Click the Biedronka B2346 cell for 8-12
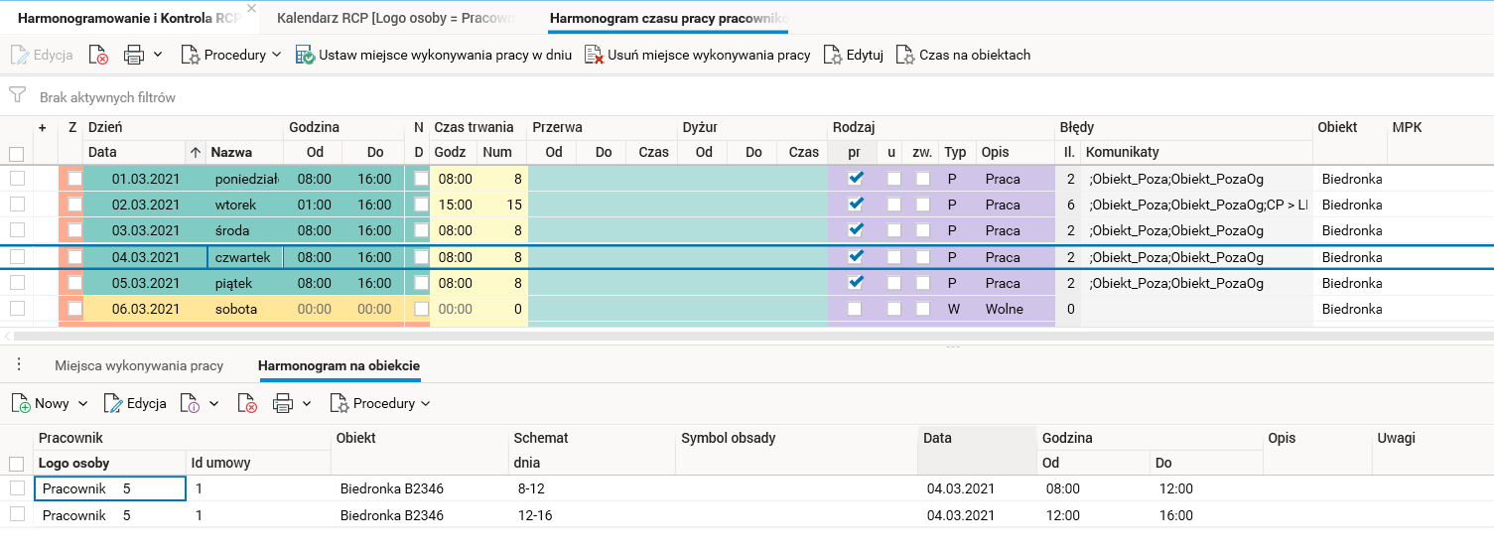The image size is (1494, 553). pos(391,488)
